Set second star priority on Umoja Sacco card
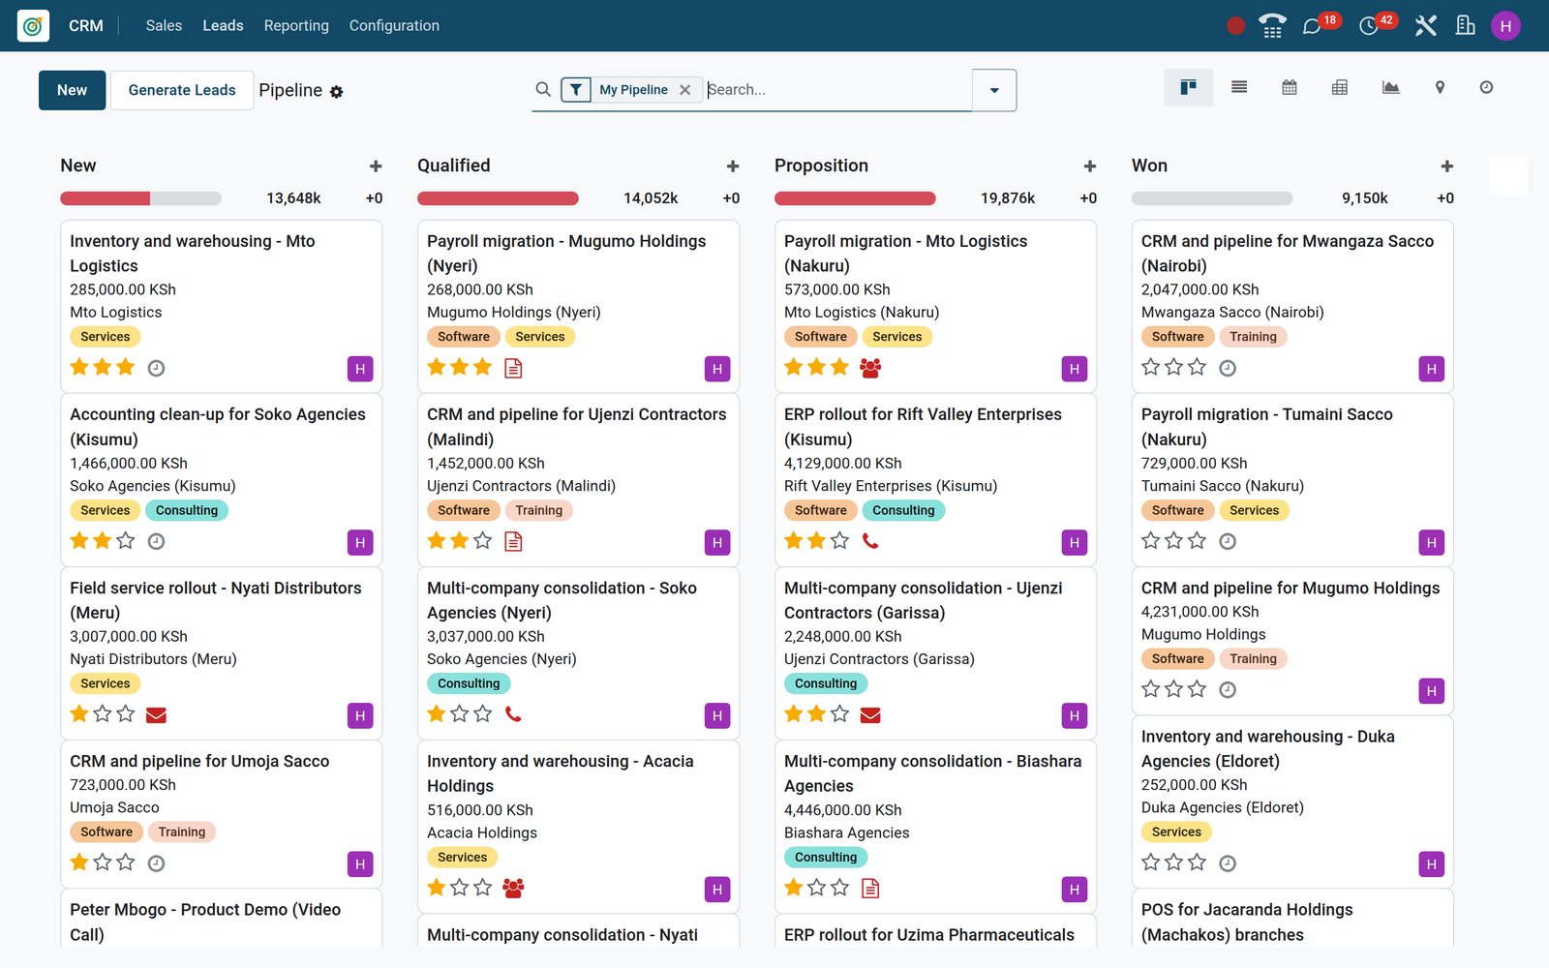Viewport: 1549px width, 968px height. pos(103,862)
